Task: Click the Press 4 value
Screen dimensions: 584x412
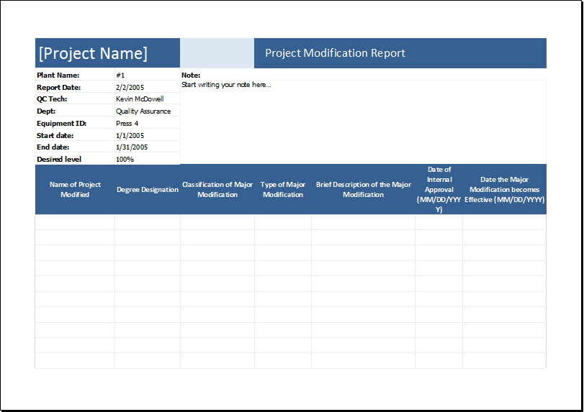Action: click(127, 124)
